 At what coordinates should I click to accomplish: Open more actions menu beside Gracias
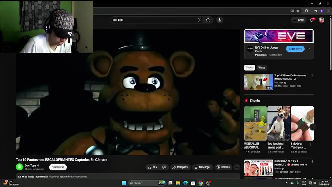click(x=237, y=167)
